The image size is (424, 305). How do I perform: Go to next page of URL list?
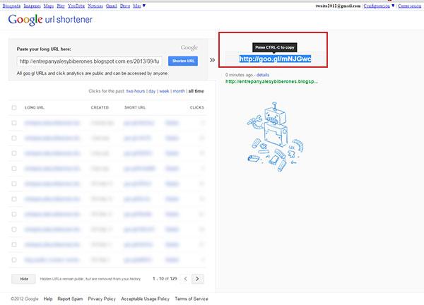click(198, 279)
